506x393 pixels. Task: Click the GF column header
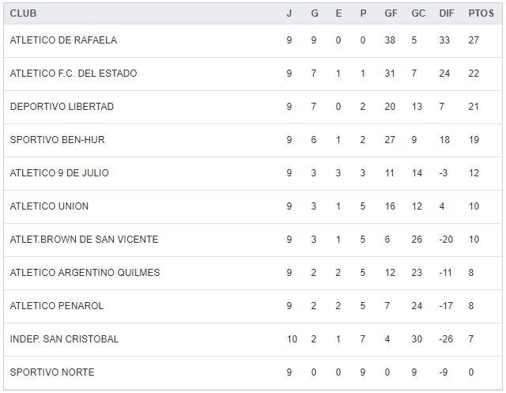click(391, 13)
